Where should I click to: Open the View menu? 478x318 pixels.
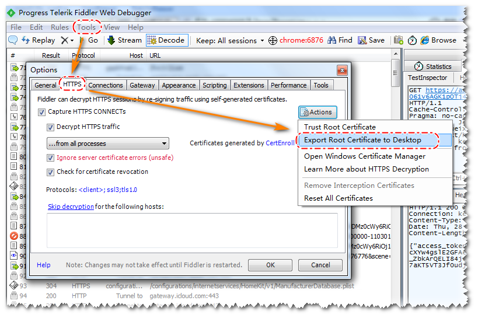[x=111, y=27]
